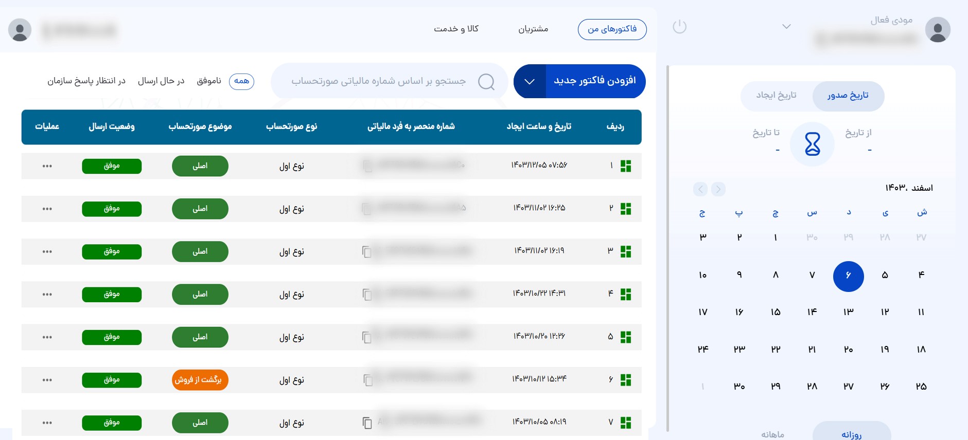Filter invoices by در حال ارسال

click(x=161, y=81)
